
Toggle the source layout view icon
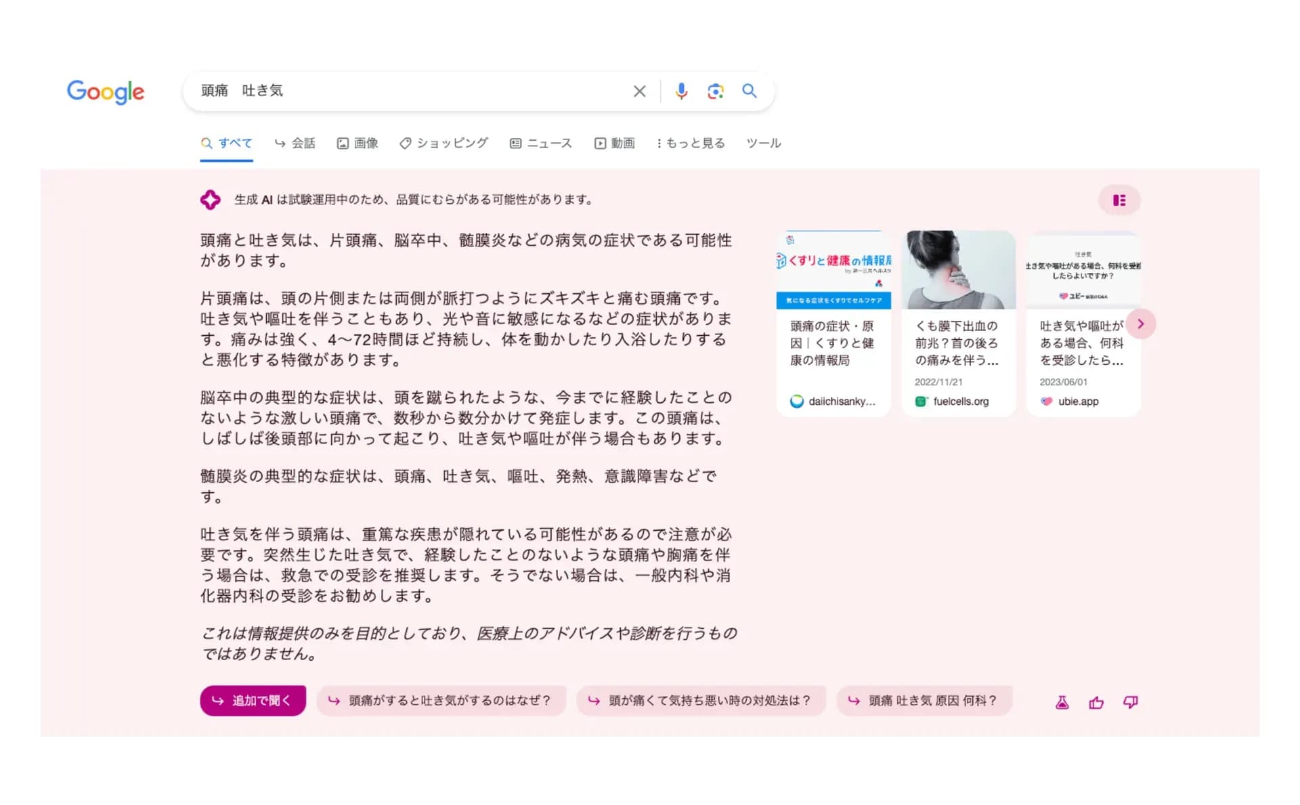point(1119,200)
